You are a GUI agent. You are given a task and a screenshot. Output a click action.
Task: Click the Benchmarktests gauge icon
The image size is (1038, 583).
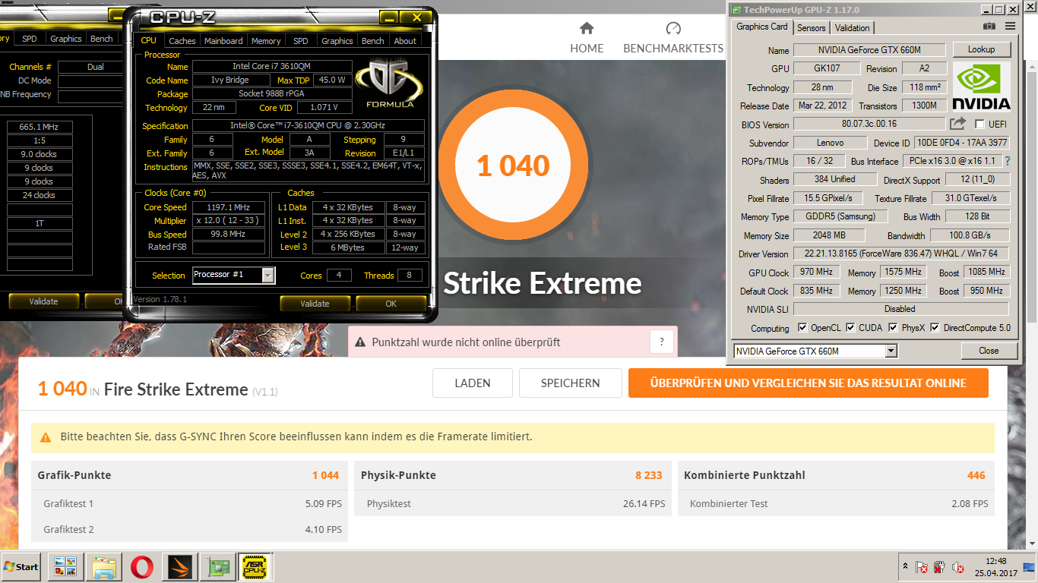(x=673, y=29)
